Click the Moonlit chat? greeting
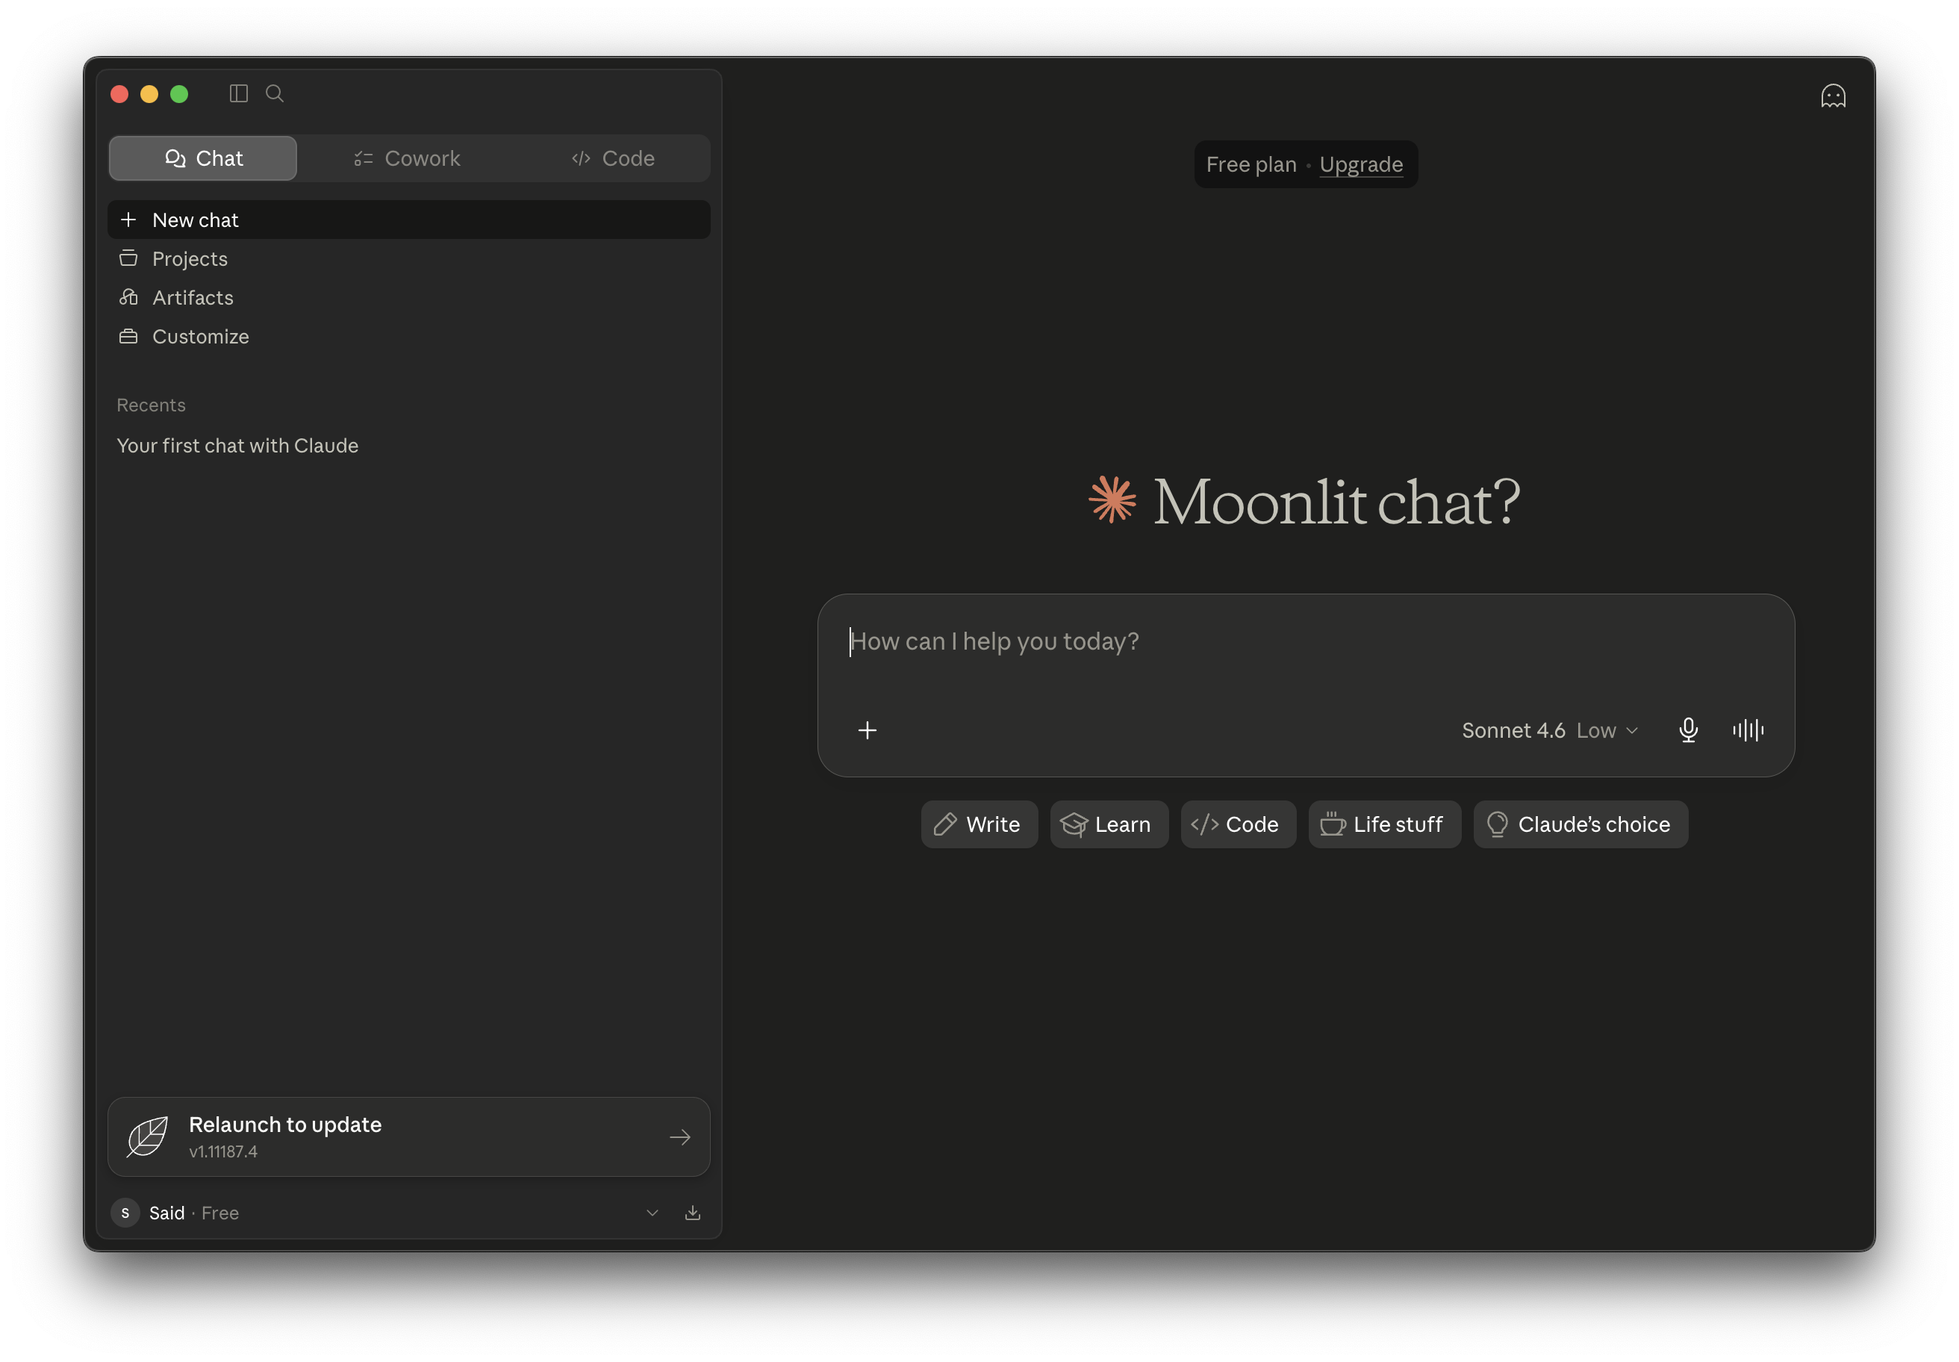 tap(1336, 502)
